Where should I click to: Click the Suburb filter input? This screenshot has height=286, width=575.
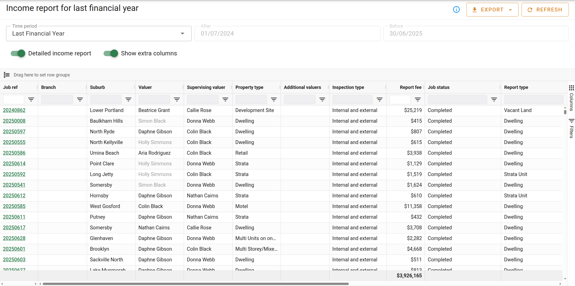(x=106, y=100)
